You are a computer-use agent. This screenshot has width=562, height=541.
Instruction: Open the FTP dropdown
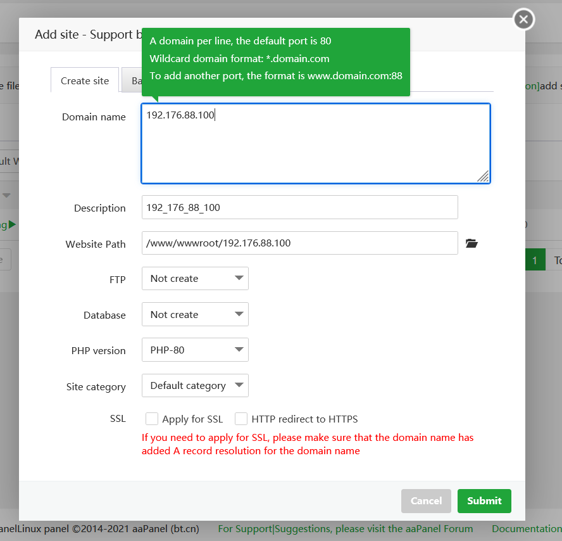click(195, 279)
